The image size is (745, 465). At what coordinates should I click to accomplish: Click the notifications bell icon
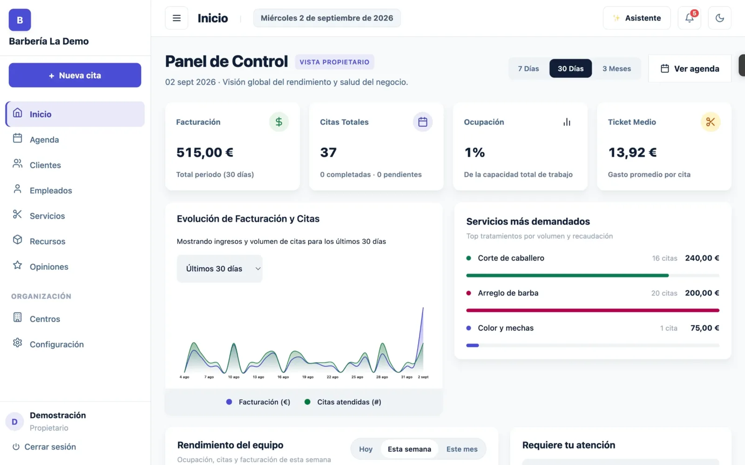(690, 18)
